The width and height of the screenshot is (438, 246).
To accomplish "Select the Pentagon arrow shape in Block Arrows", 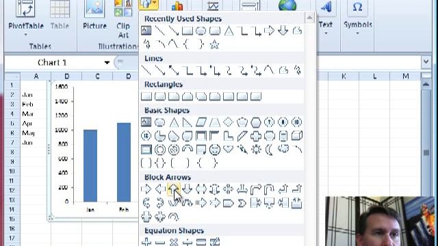I will [228, 203].
